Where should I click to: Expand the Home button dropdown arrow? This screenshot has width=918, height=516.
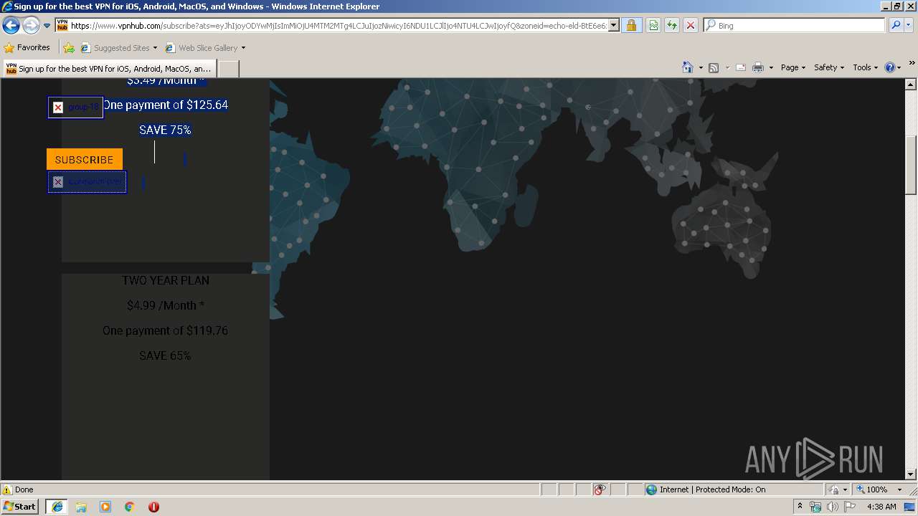(701, 67)
